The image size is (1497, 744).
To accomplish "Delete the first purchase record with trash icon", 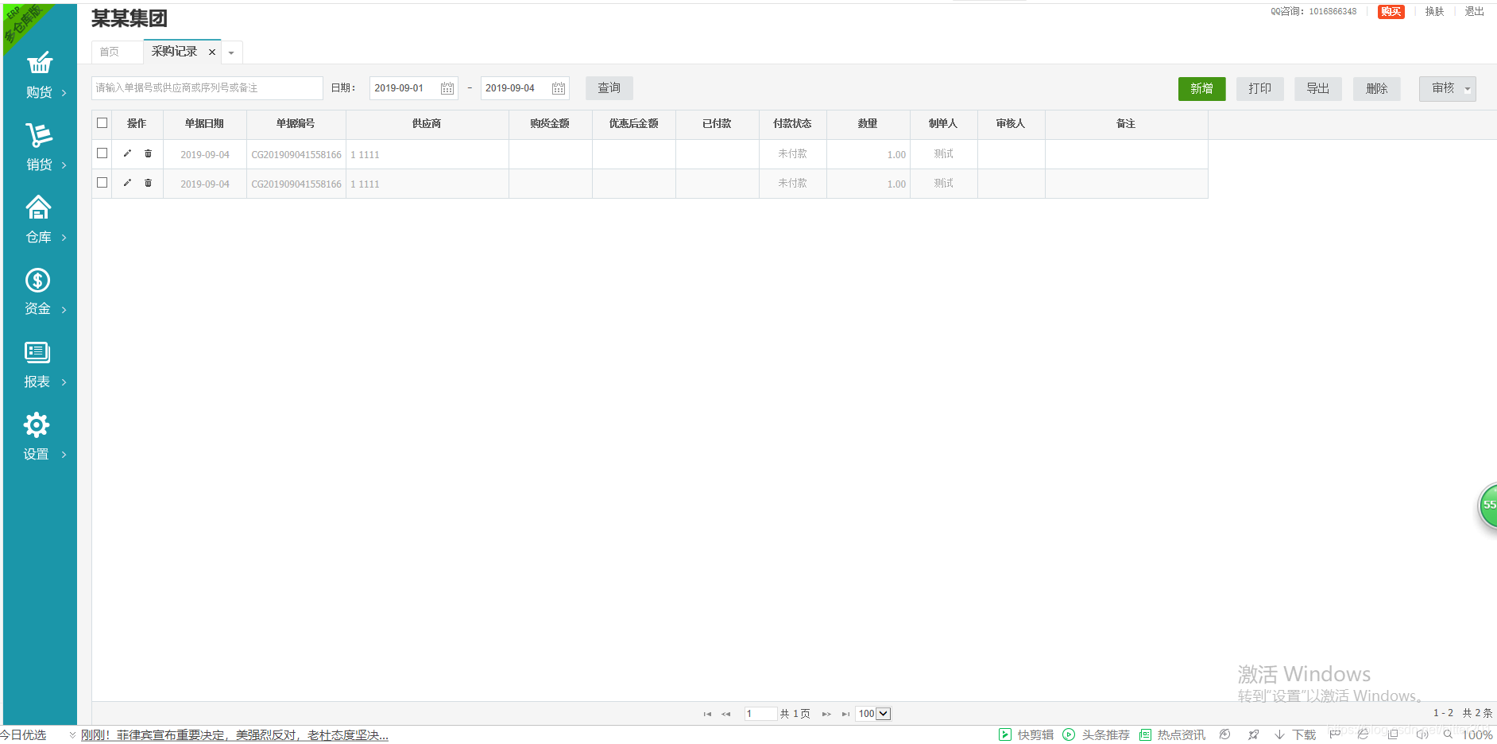I will tap(148, 153).
